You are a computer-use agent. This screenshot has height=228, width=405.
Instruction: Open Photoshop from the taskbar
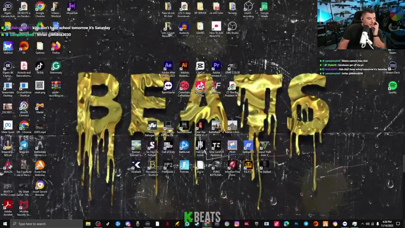[x=296, y=224]
